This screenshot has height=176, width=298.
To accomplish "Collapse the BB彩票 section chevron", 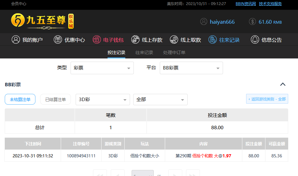I will tap(283, 84).
